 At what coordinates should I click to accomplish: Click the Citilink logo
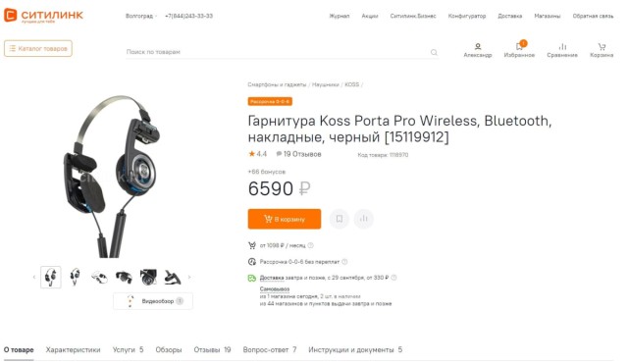(x=43, y=16)
